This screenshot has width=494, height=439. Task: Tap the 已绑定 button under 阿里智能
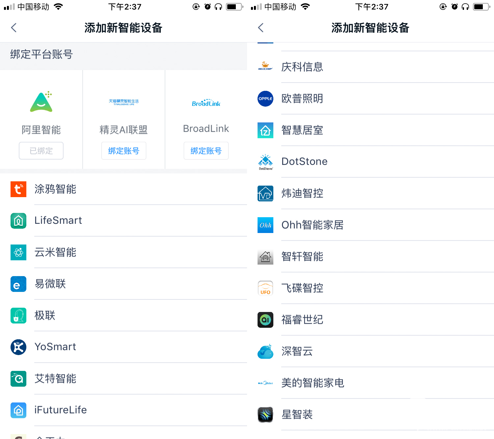coord(41,151)
